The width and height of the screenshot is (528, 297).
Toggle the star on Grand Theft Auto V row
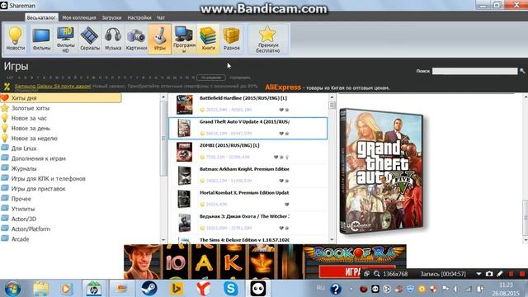coord(287,134)
